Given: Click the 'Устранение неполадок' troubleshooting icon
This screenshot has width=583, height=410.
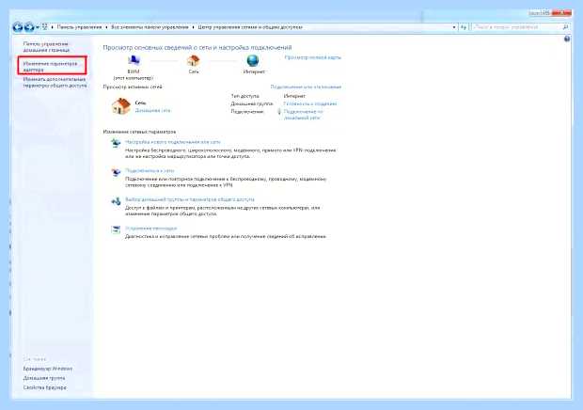Looking at the screenshot, I should (x=116, y=229).
